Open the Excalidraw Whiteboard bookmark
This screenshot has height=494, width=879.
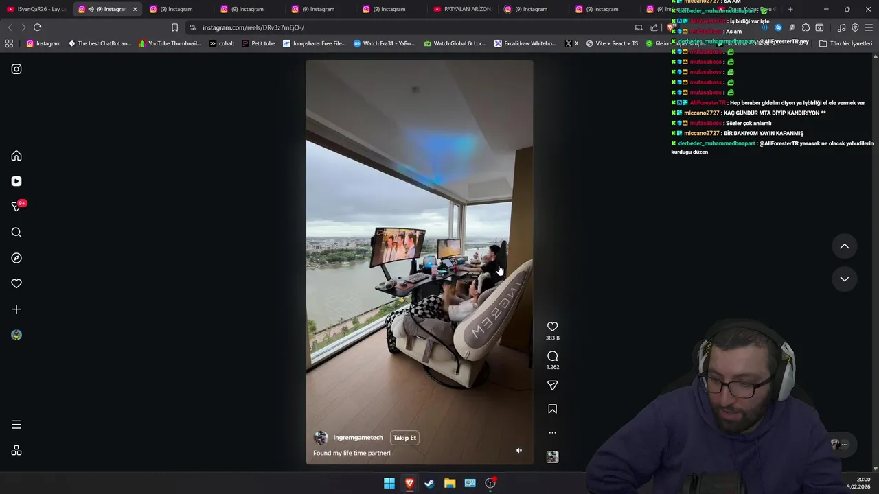click(x=525, y=43)
